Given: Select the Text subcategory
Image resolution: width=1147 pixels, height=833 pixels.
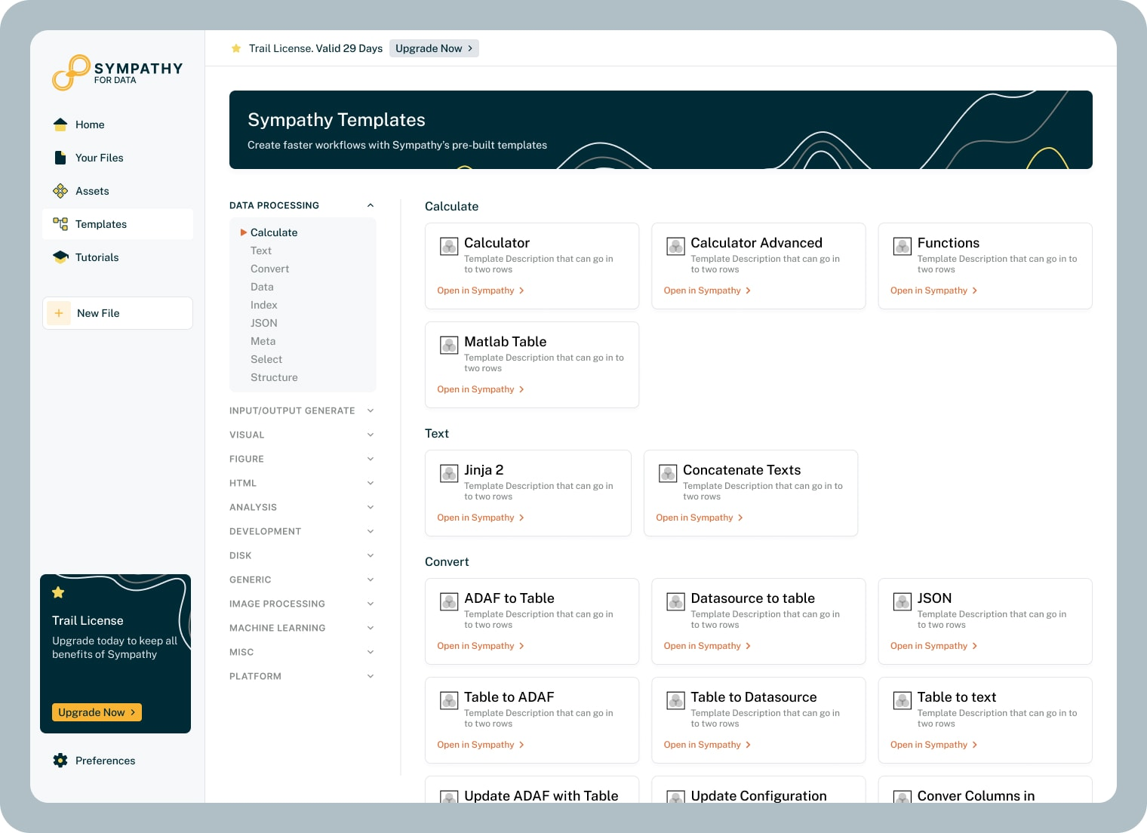Looking at the screenshot, I should [x=261, y=251].
